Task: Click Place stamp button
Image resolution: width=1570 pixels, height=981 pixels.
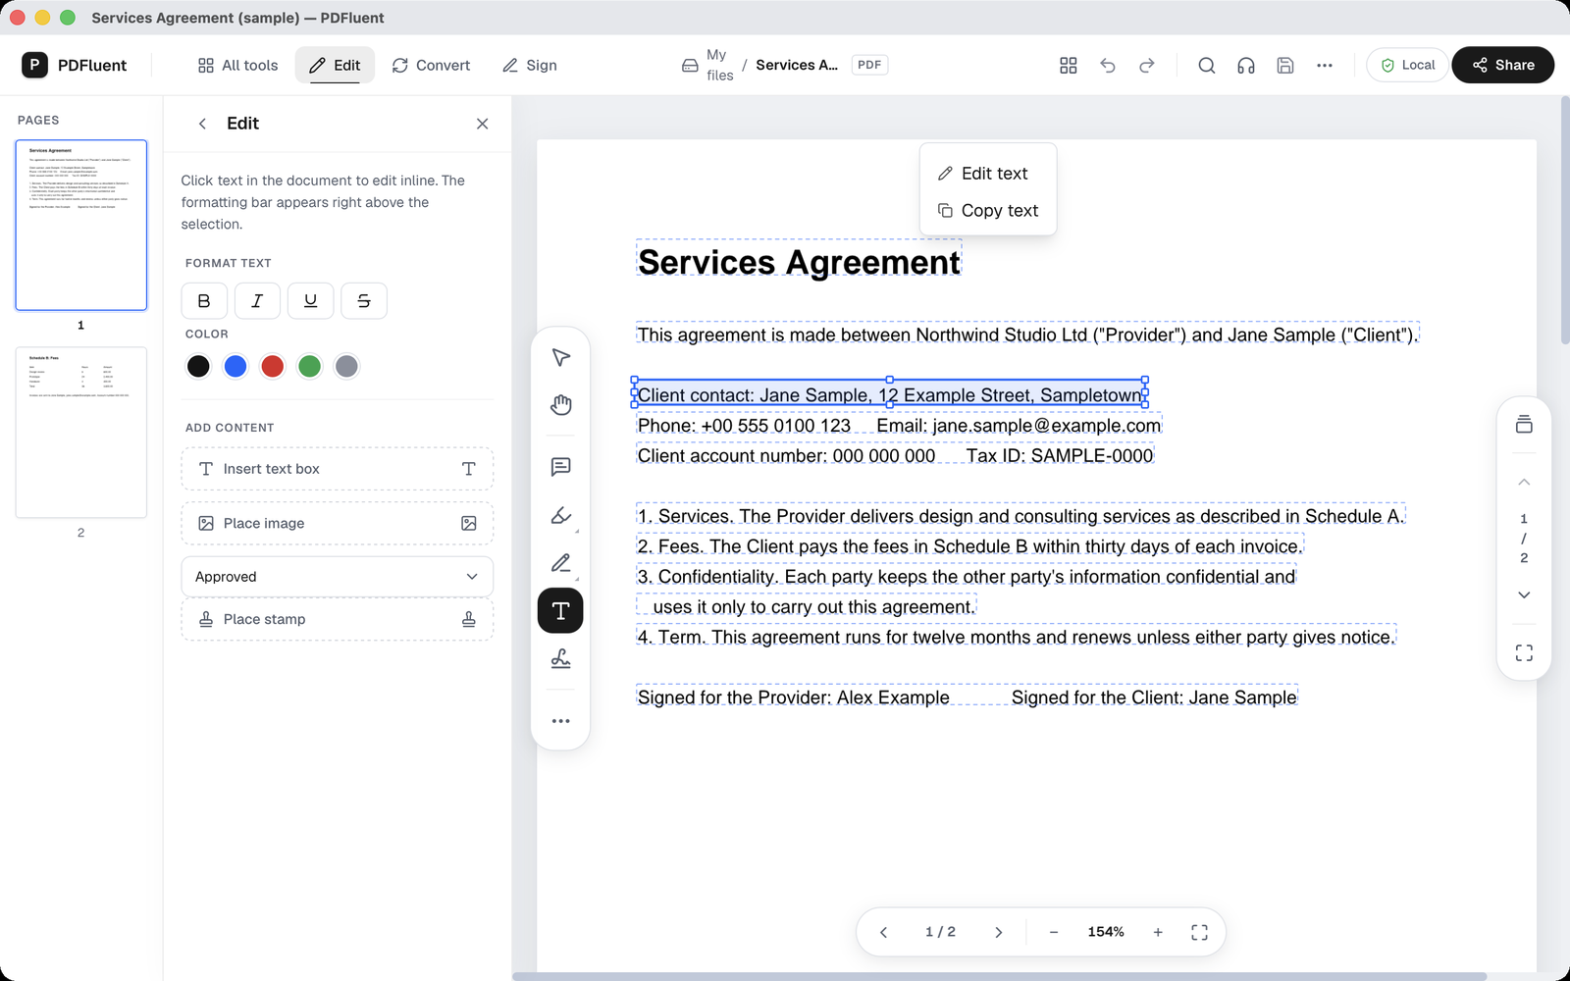Action: click(x=337, y=619)
